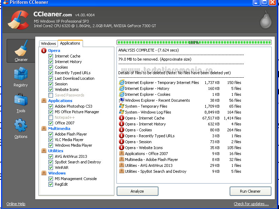Enable the Notepad++ checkbox
Screen dimensions: 279x209
pyautogui.click(x=51, y=117)
